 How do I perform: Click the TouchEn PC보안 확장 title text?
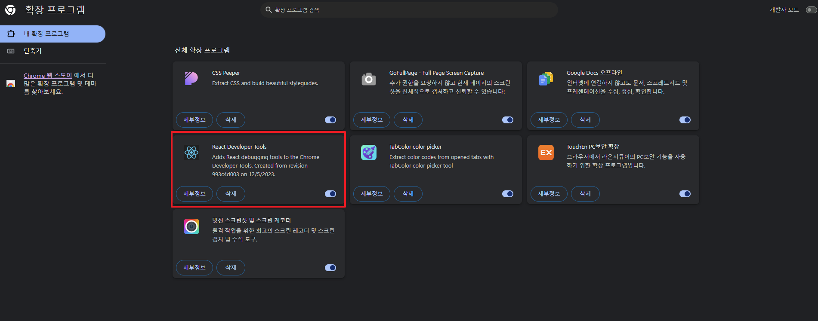point(593,147)
